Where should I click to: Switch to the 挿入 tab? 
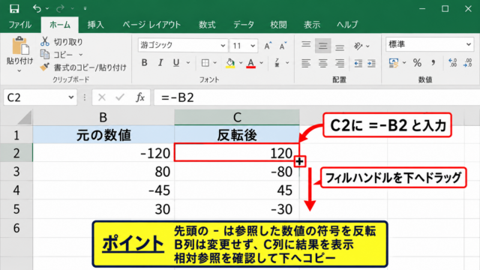pos(95,25)
